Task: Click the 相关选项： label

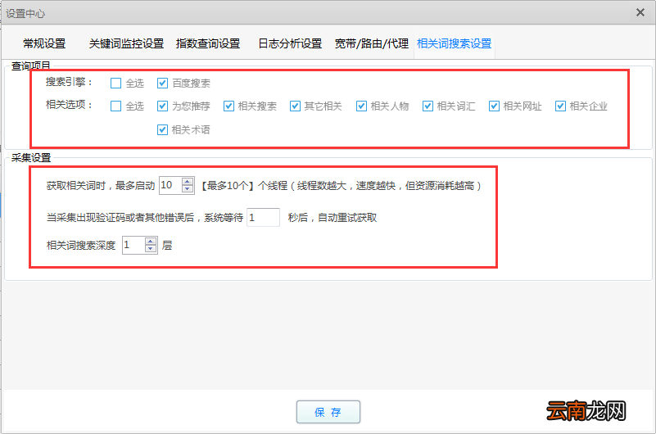Action: tap(70, 105)
